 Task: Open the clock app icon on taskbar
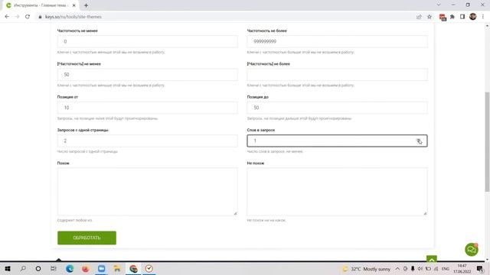click(149, 268)
